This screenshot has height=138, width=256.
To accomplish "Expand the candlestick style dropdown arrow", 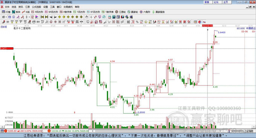I will [x=29, y=17].
